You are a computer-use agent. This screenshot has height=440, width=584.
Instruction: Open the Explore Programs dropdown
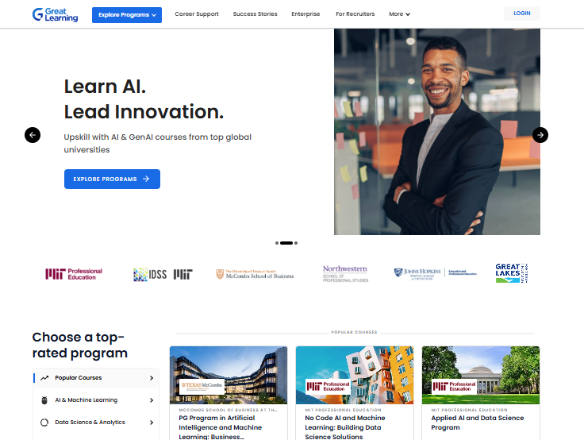click(127, 15)
